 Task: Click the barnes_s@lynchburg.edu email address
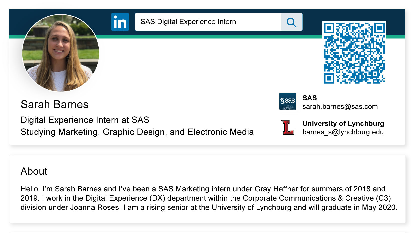(x=343, y=132)
